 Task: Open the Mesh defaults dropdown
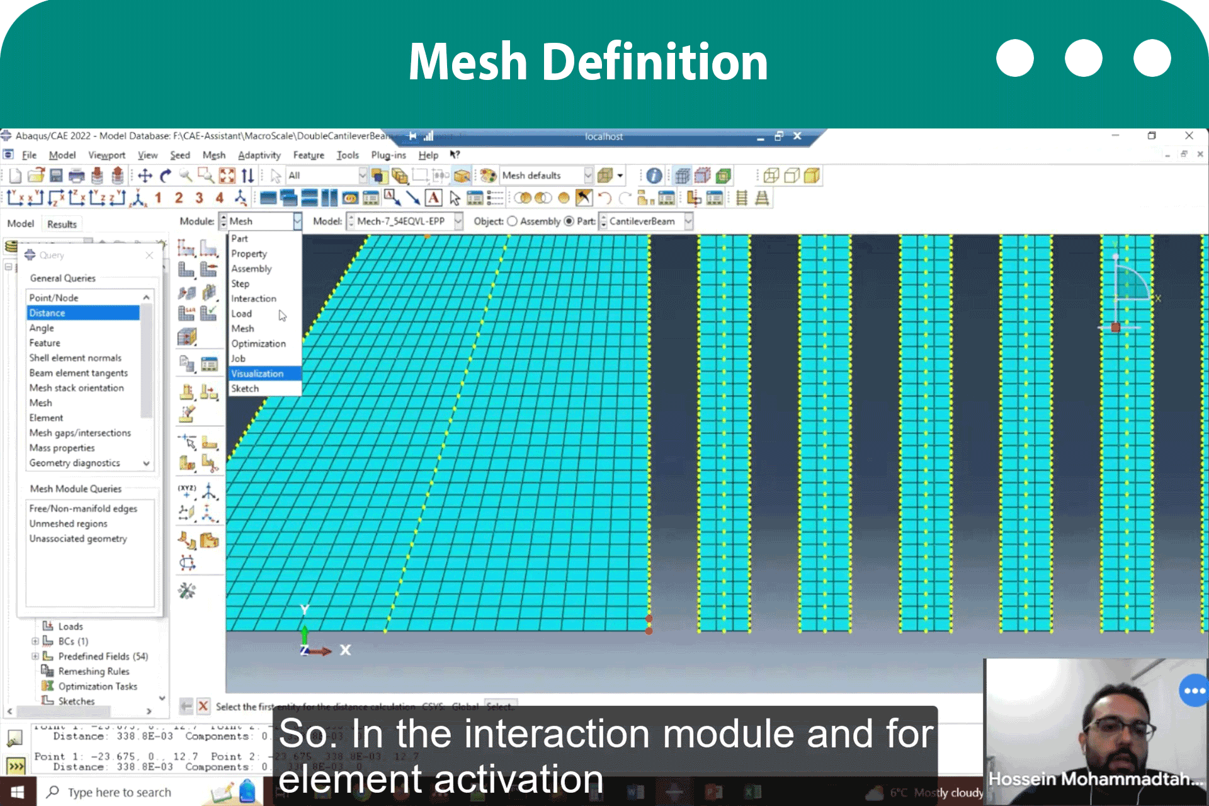pyautogui.click(x=588, y=176)
